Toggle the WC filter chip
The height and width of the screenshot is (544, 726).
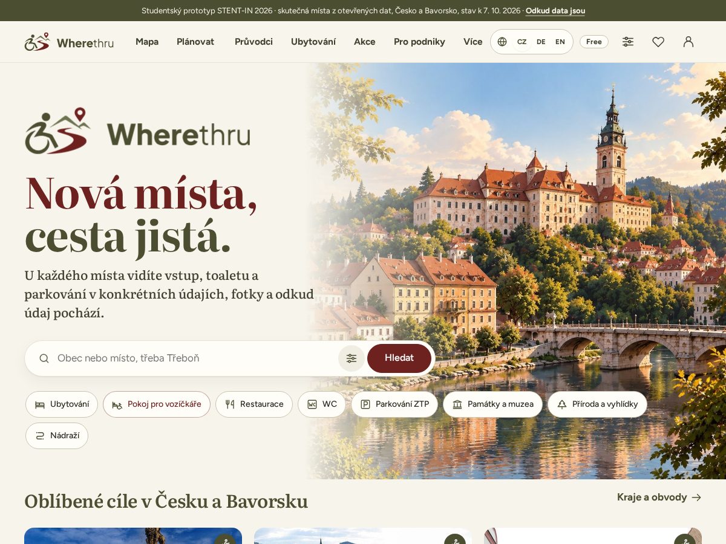[322, 404]
